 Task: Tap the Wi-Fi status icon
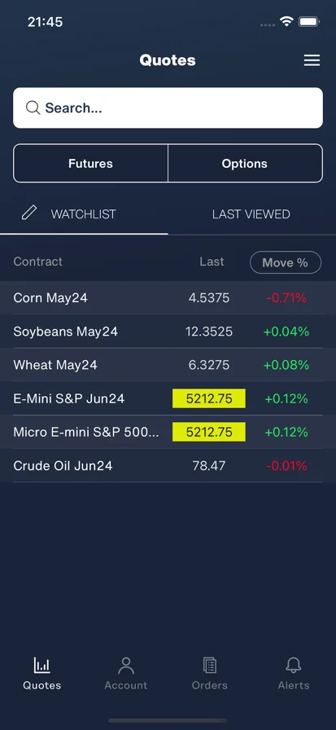(286, 21)
